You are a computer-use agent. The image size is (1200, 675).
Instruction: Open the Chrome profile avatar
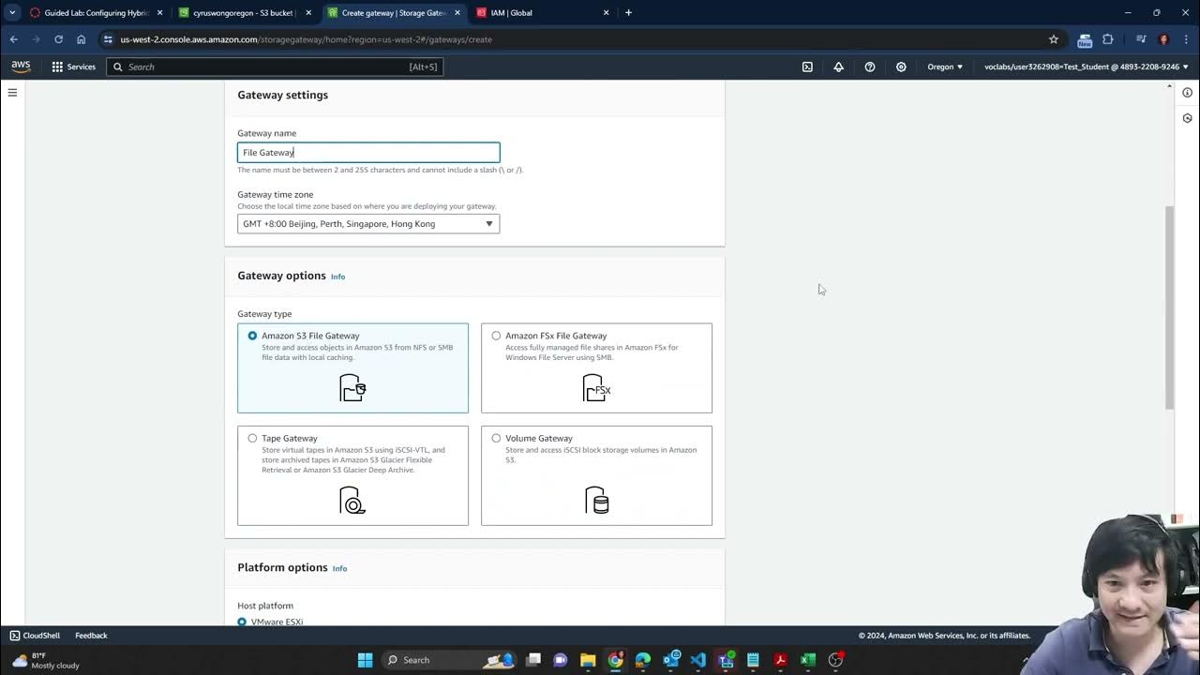(1163, 39)
